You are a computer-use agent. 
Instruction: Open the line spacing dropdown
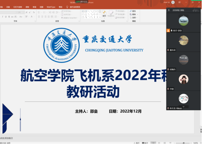[57, 12]
